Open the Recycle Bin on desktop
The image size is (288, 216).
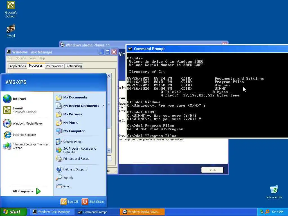point(274,192)
